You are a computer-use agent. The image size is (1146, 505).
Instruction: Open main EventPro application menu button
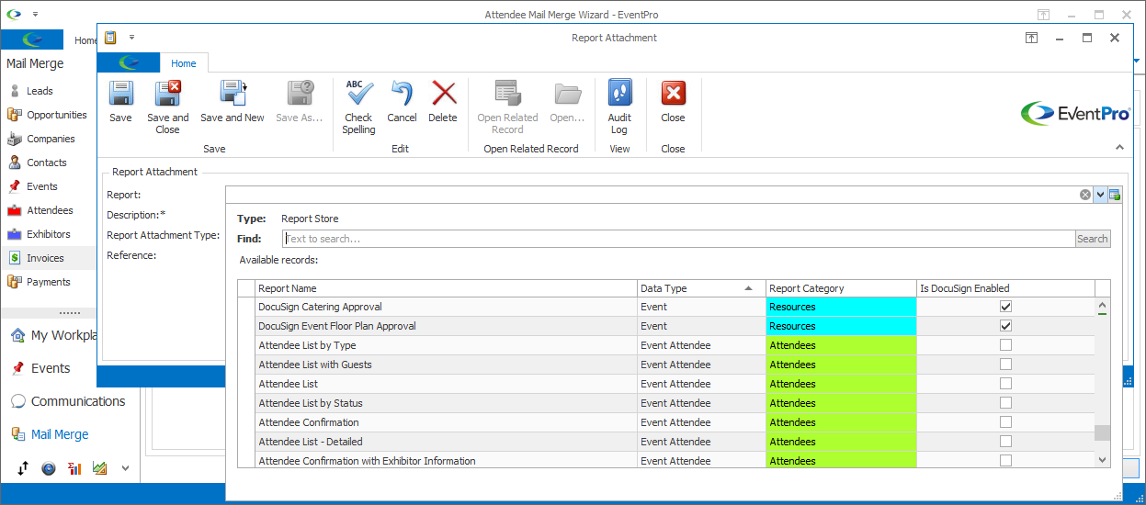point(32,39)
